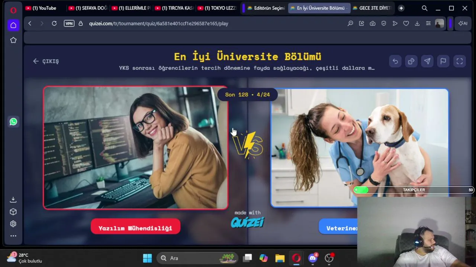Open Task View on the taskbar

coord(248,258)
